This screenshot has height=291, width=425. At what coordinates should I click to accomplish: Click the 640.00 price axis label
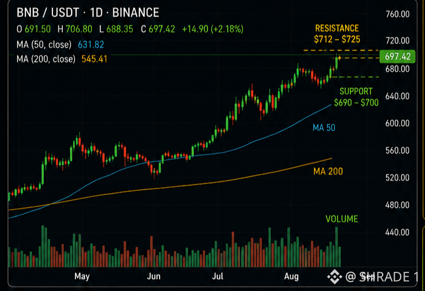[397, 96]
